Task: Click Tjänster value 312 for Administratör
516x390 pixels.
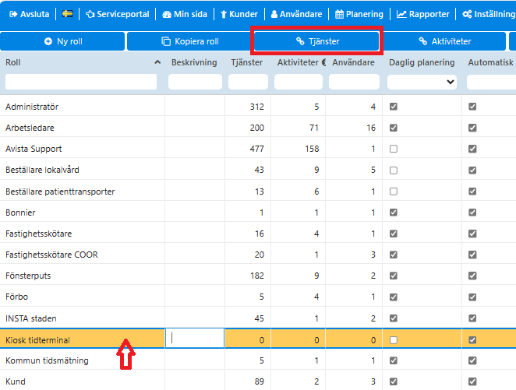Action: (256, 107)
